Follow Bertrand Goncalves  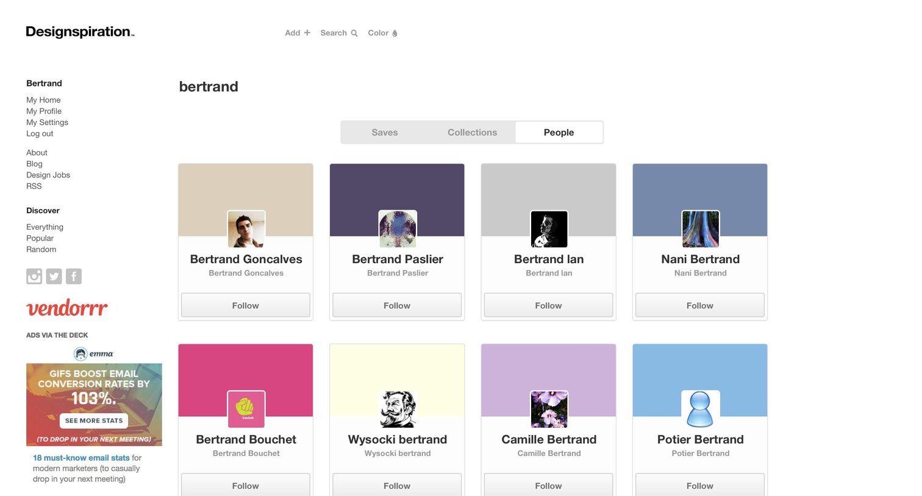point(246,305)
